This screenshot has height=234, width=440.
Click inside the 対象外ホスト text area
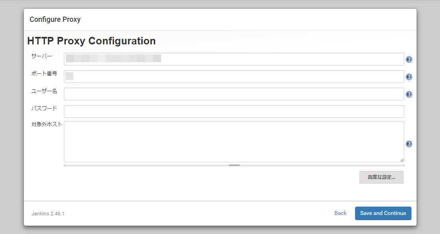click(x=234, y=141)
